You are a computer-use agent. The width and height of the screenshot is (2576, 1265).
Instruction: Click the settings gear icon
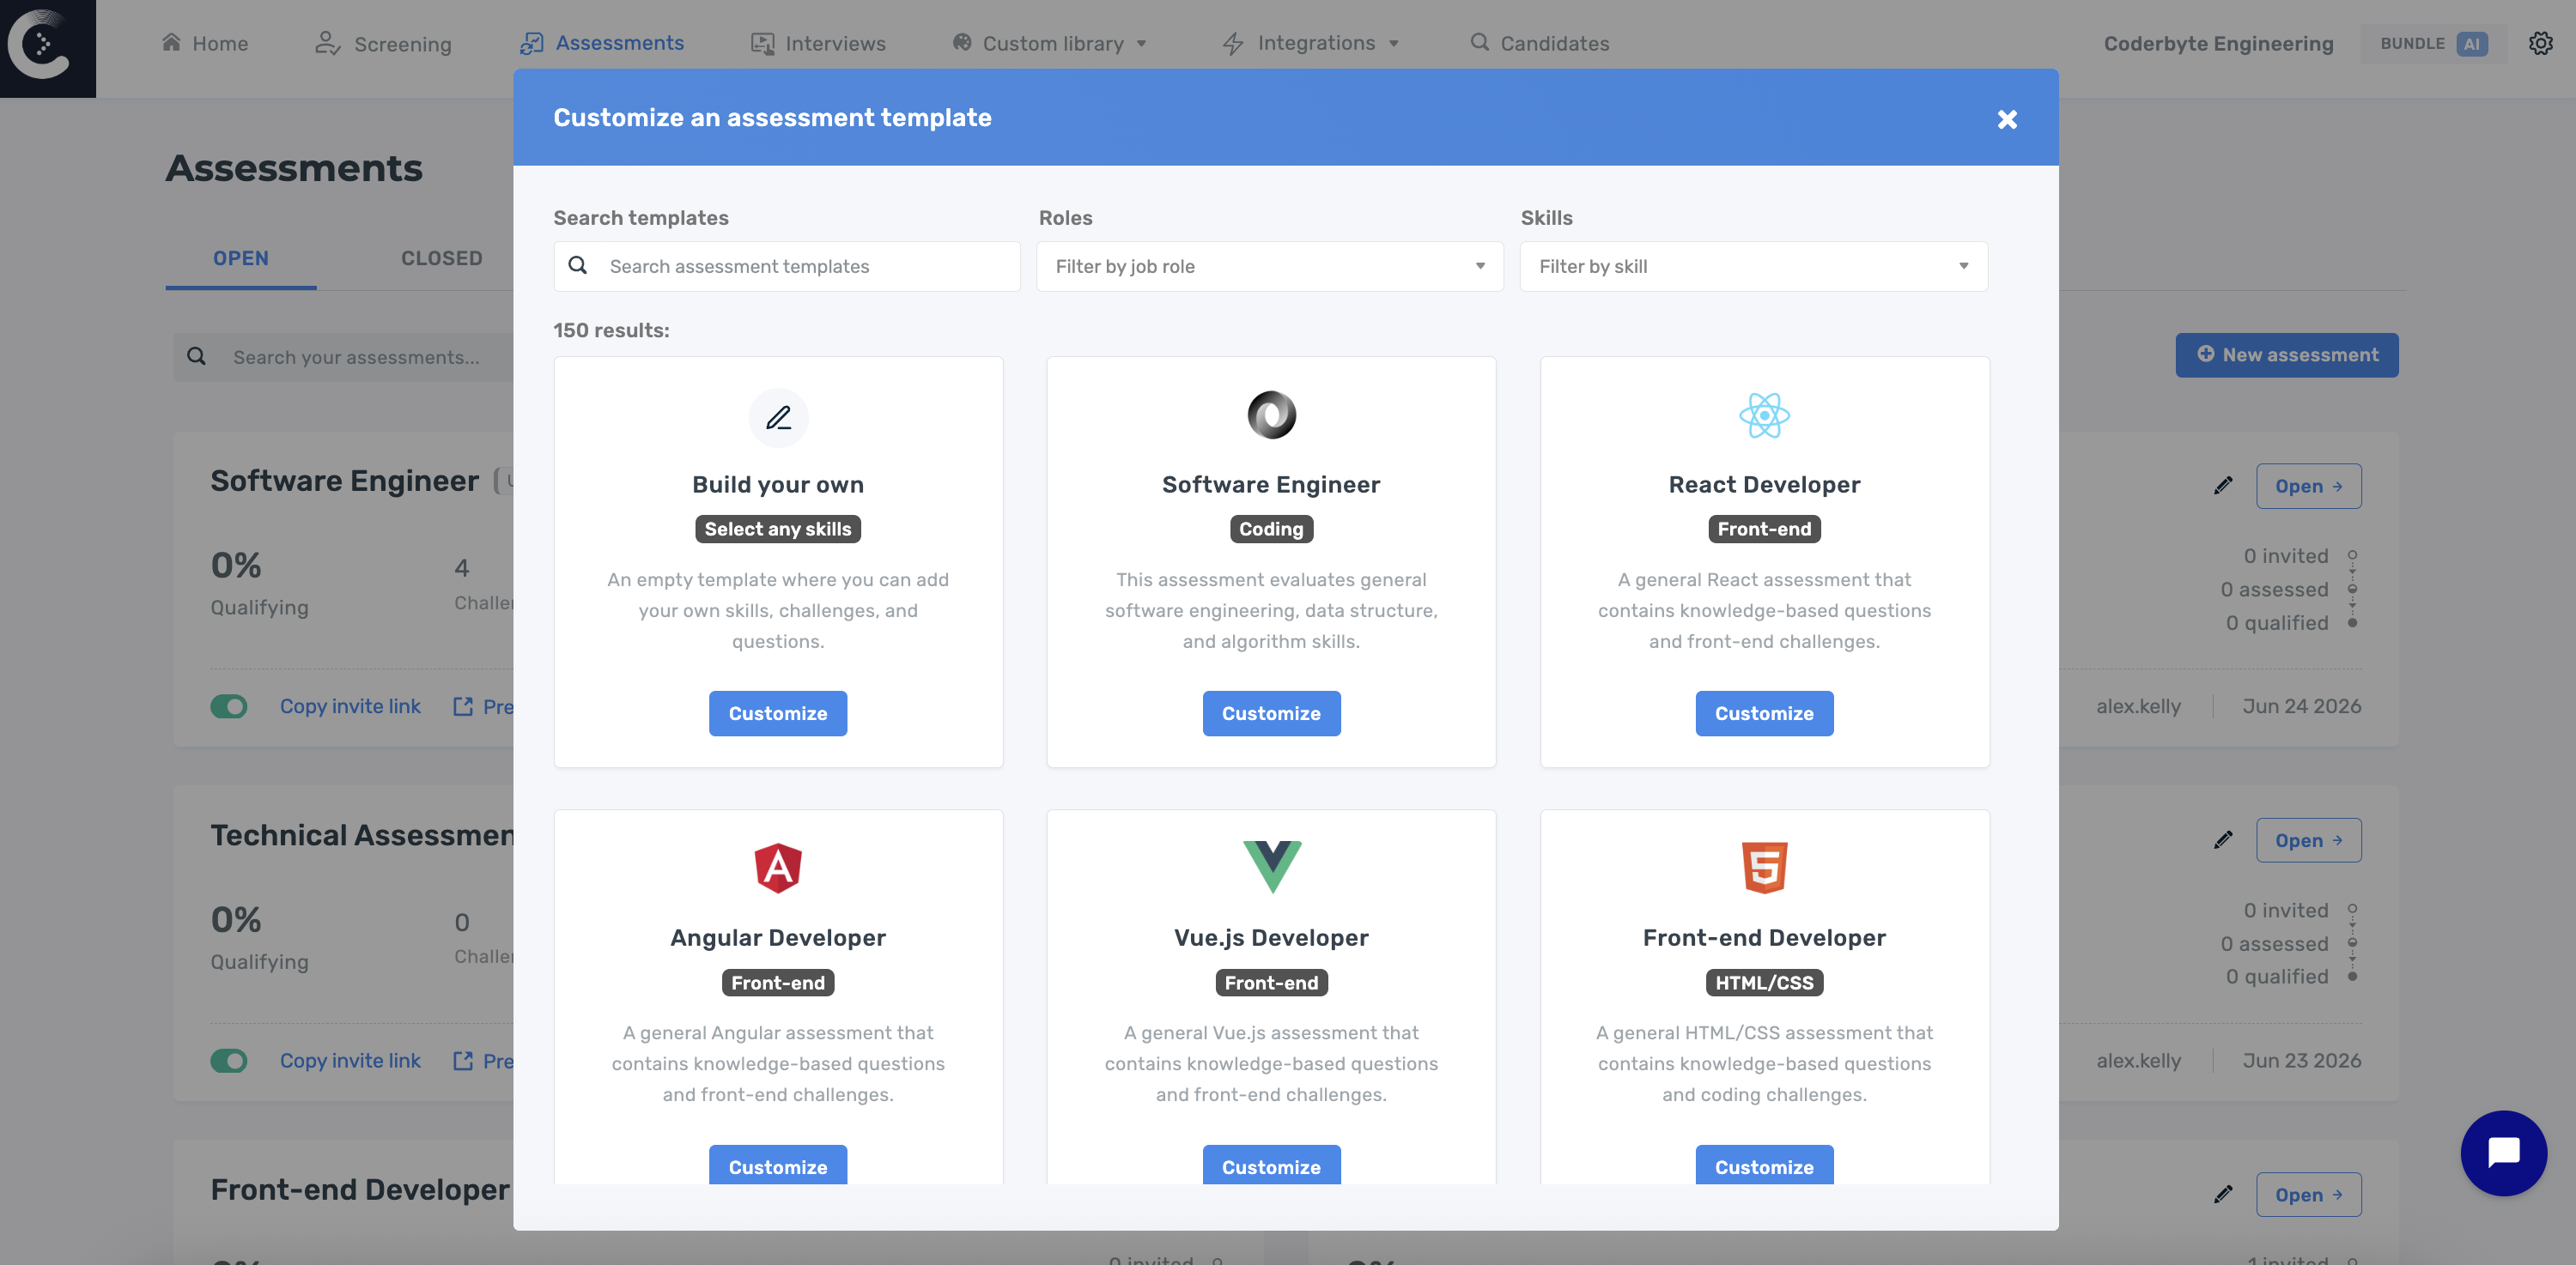point(2540,43)
